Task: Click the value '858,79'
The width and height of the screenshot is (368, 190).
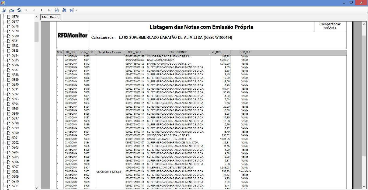Action: click(x=225, y=171)
